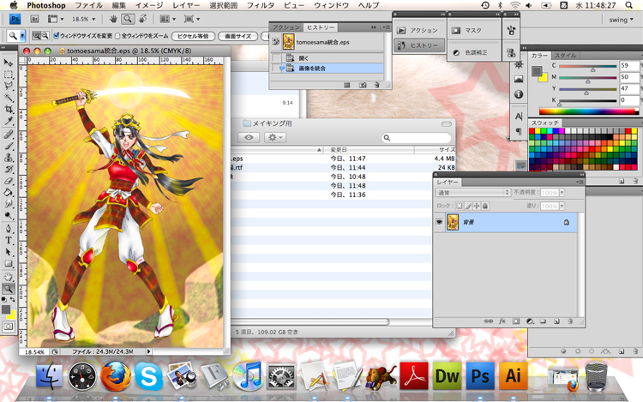
Task: Open the マスク panel button
Action: point(474,30)
